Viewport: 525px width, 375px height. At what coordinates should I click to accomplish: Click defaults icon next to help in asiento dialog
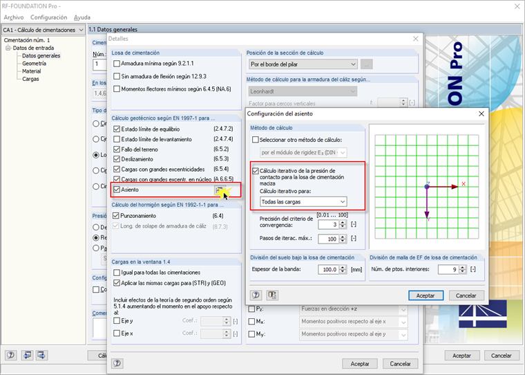[x=272, y=295]
